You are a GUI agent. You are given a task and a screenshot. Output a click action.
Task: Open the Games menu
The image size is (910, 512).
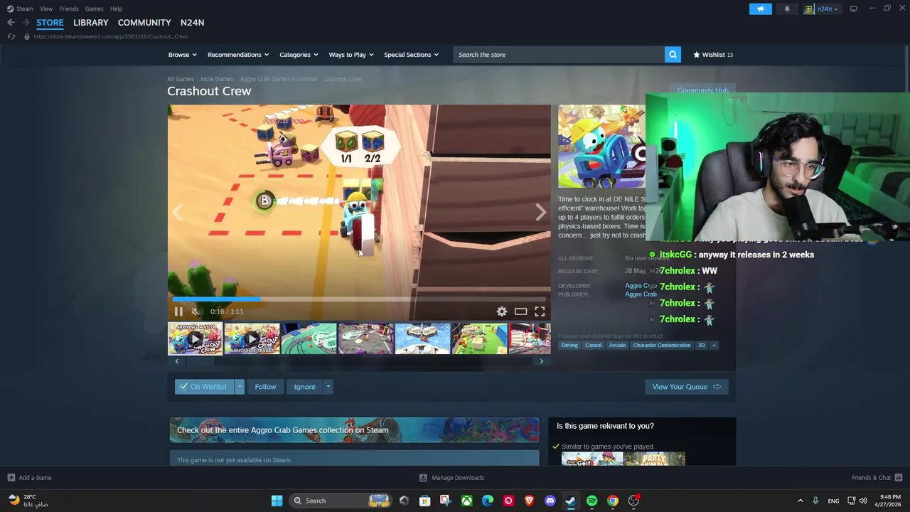pyautogui.click(x=94, y=9)
